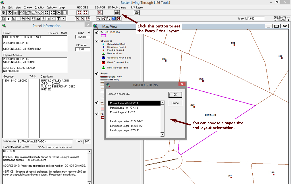
Task: Click the Save Project floppy disk icon
Action: point(4,12)
